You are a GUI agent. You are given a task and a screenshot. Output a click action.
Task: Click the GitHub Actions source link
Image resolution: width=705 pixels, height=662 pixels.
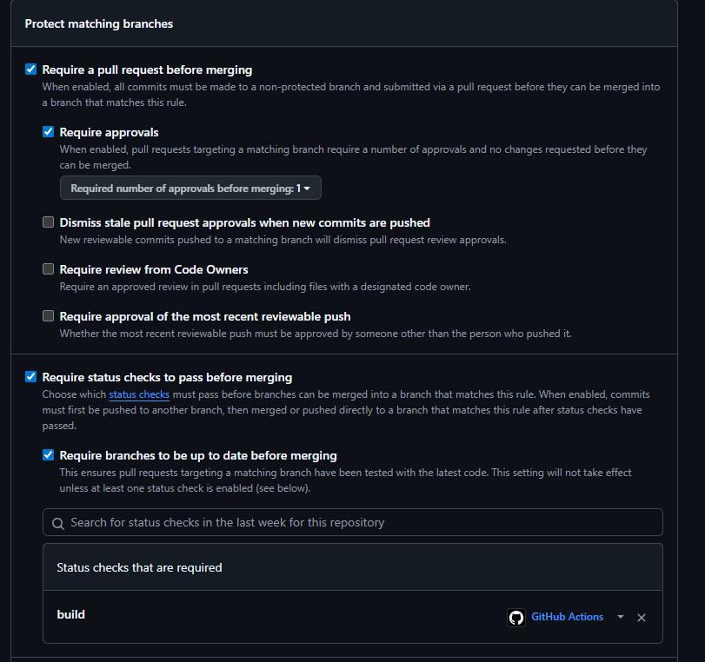click(x=567, y=617)
